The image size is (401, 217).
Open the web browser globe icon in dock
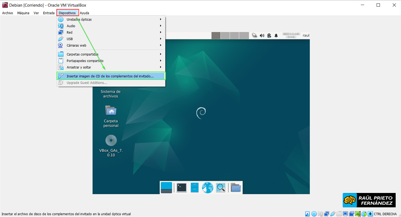207,187
